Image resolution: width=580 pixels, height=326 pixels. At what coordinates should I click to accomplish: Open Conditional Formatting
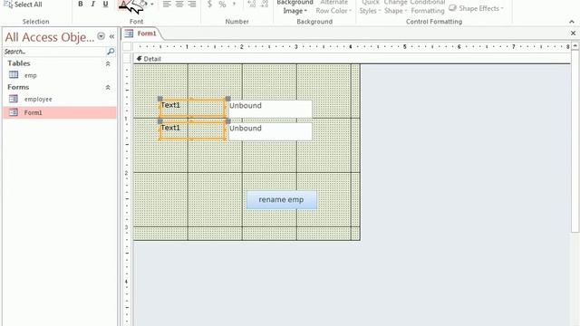point(428,7)
